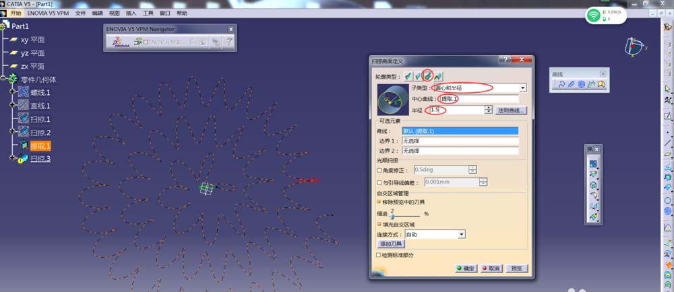Click the second surface icon in 操 toolbar
The image size is (674, 292).
593,174
